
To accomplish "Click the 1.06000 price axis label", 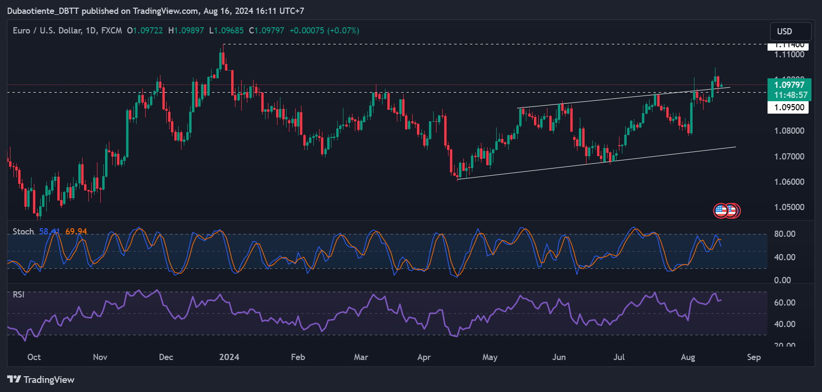I will point(789,182).
